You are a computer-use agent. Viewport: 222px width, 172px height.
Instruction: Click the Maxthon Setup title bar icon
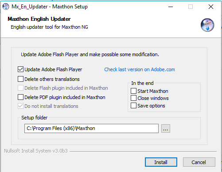(x=6, y=7)
